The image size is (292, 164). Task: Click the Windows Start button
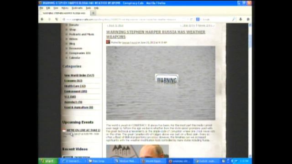48,161
